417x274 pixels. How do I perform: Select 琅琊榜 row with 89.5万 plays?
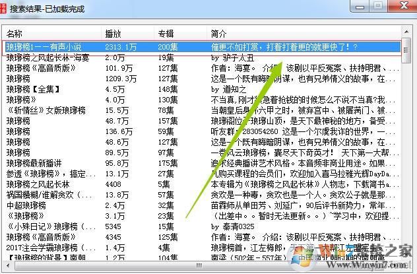203,153
